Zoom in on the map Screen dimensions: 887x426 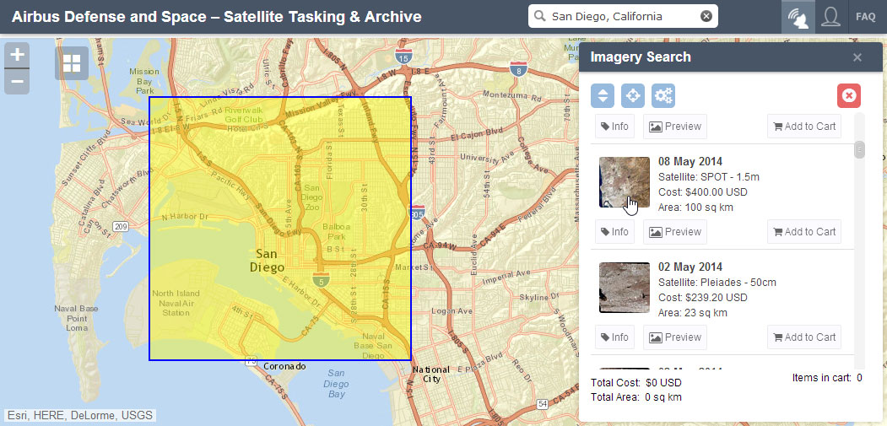point(17,55)
